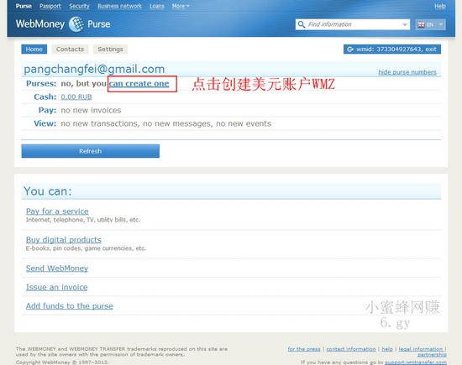Open the 0.00 RUB cash link

(x=76, y=96)
